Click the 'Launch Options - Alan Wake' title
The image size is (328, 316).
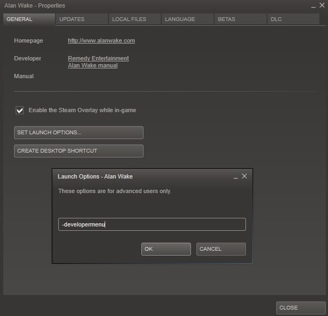point(95,176)
